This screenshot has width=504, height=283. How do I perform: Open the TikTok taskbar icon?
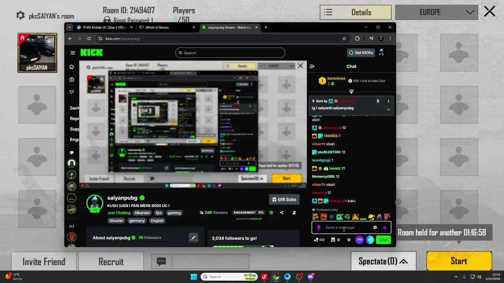coord(264,277)
